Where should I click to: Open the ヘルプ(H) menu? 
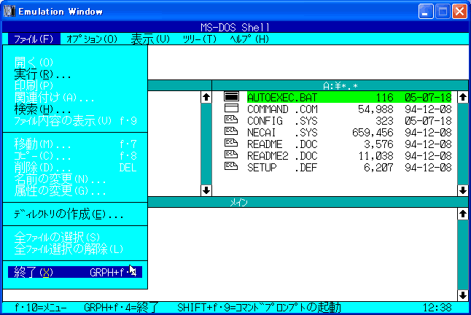249,39
